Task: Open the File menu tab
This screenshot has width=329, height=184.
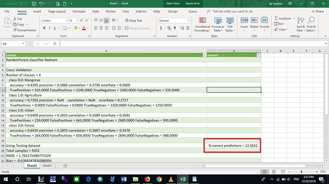Action: pyautogui.click(x=7, y=11)
